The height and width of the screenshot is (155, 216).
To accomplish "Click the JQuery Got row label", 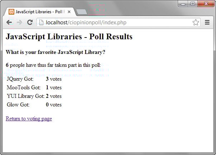I will [20, 79].
